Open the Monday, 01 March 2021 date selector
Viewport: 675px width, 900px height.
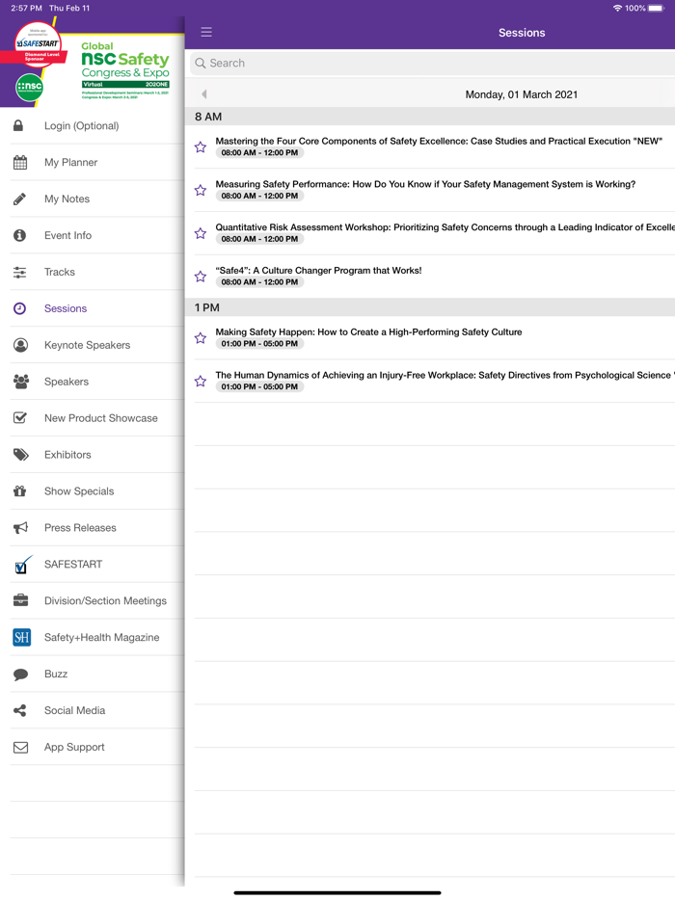(x=521, y=94)
